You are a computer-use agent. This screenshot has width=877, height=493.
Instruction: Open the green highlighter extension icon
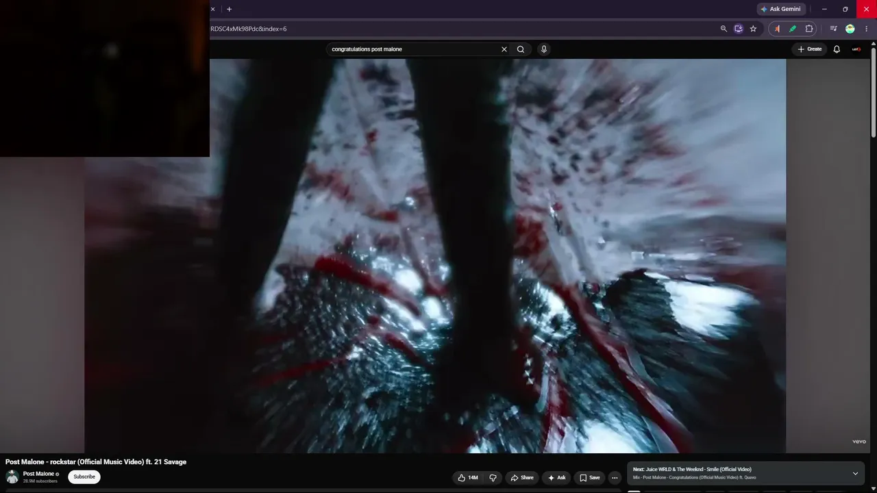(x=793, y=29)
